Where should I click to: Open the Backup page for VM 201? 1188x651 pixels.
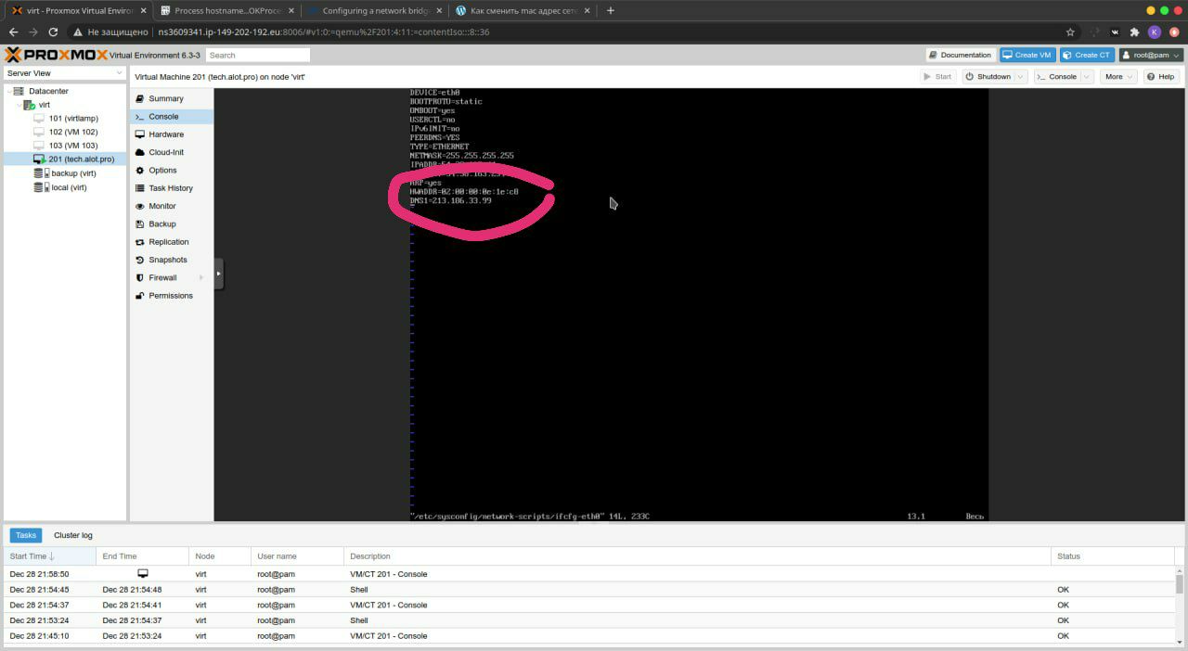click(x=162, y=224)
